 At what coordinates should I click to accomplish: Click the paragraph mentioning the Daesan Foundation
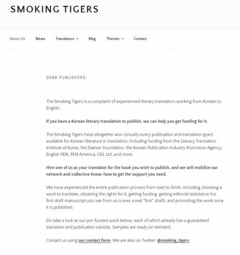point(134,144)
